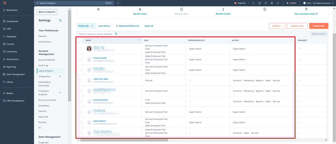Select the user row with photo avatar
This screenshot has width=336, height=144.
80,49
